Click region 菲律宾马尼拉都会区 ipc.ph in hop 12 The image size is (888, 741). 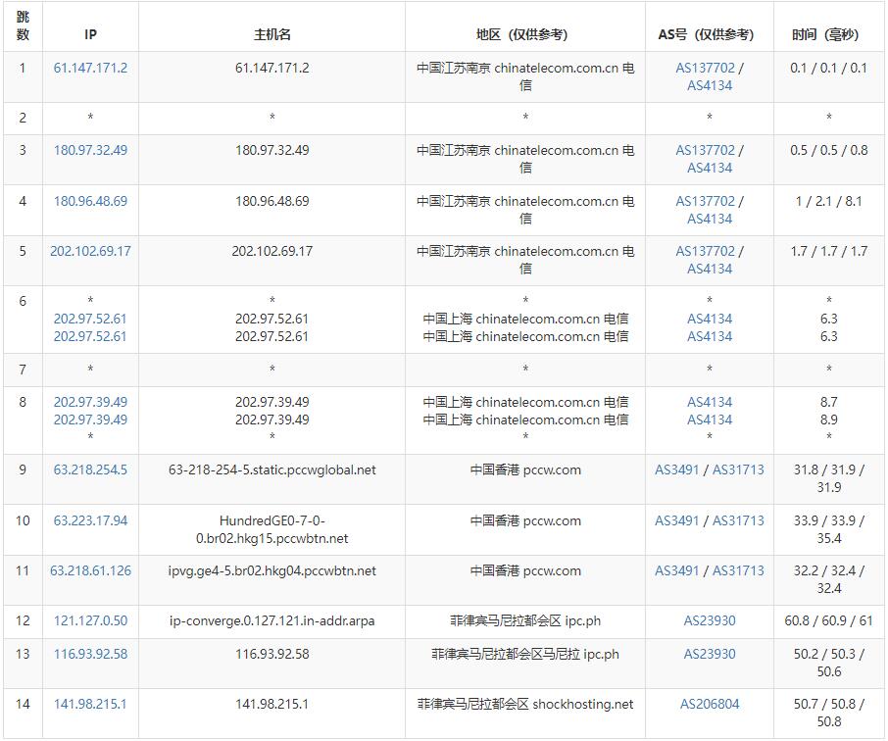point(525,620)
